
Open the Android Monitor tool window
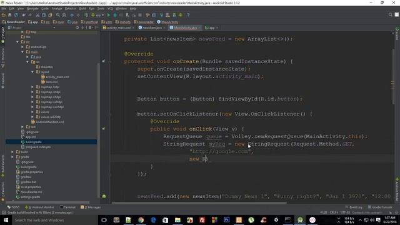coord(39,207)
